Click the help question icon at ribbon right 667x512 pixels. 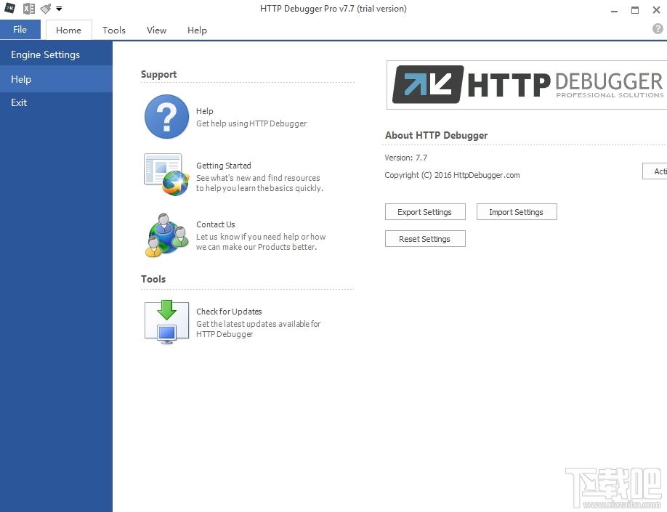pyautogui.click(x=658, y=28)
